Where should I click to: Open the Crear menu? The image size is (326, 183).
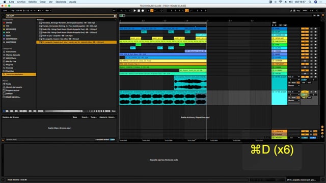[43, 2]
